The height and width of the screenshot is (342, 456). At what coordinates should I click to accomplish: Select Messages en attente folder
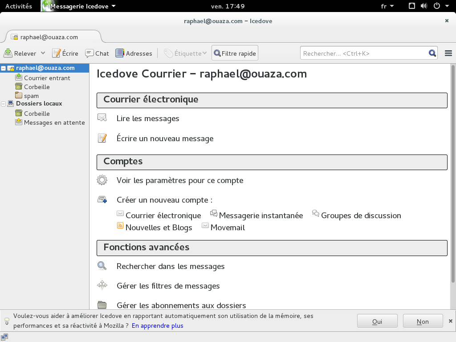click(x=54, y=123)
